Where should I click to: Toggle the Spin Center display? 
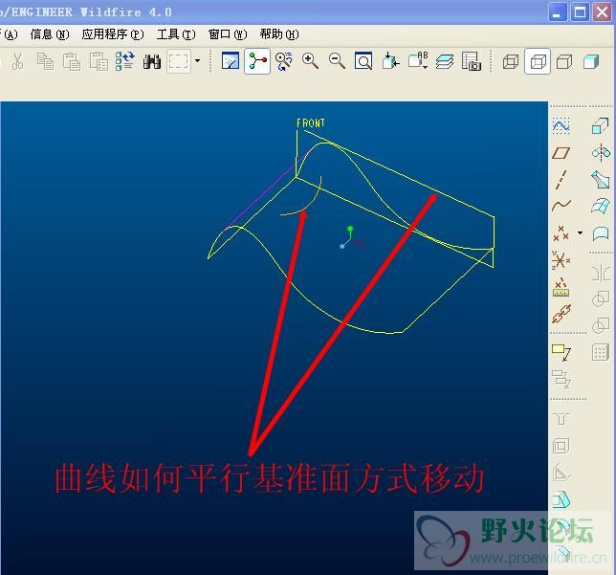(x=257, y=61)
